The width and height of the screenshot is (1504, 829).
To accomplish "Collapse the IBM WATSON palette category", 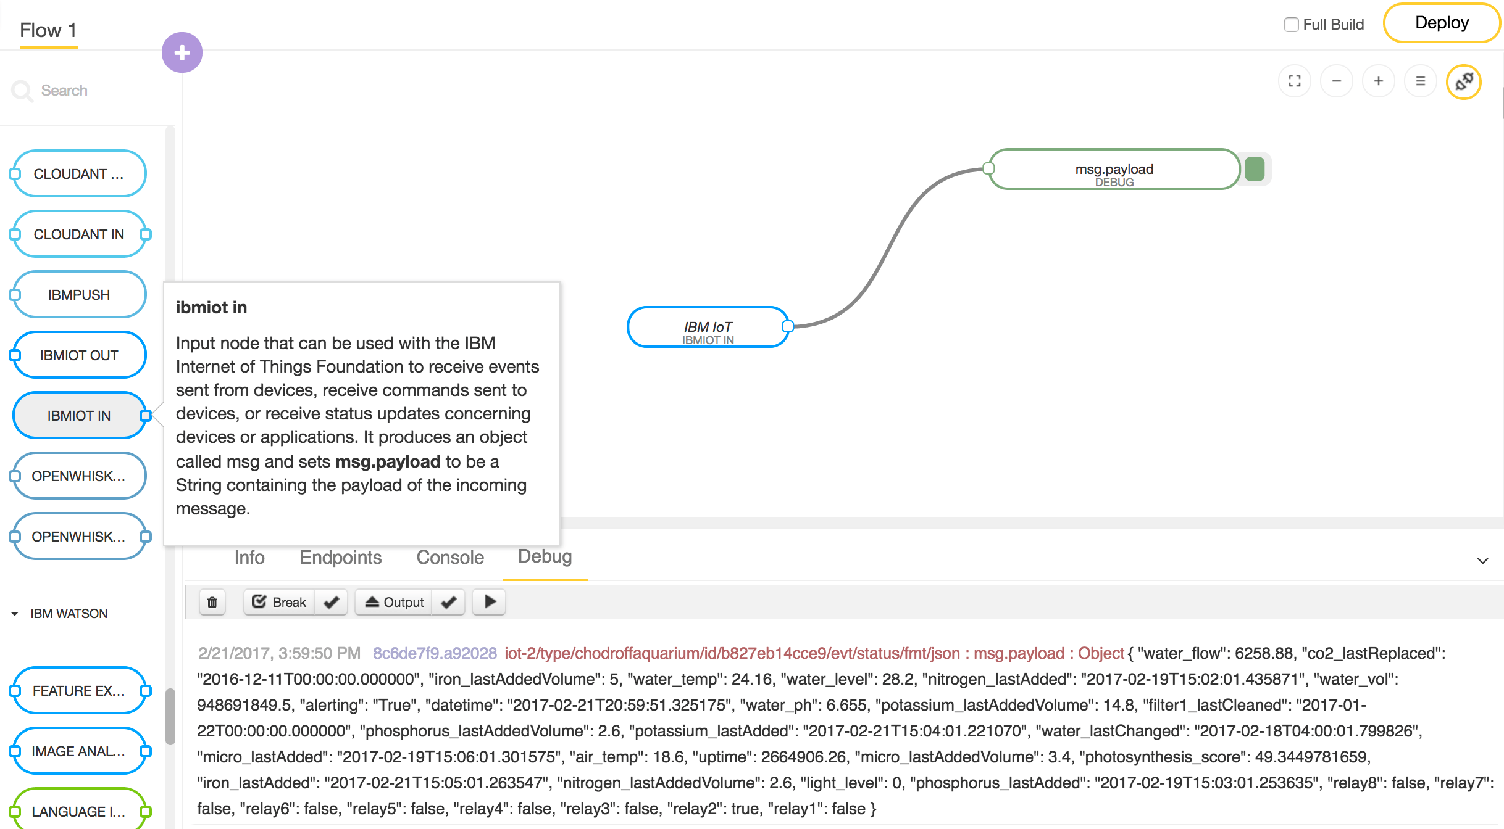I will (15, 614).
